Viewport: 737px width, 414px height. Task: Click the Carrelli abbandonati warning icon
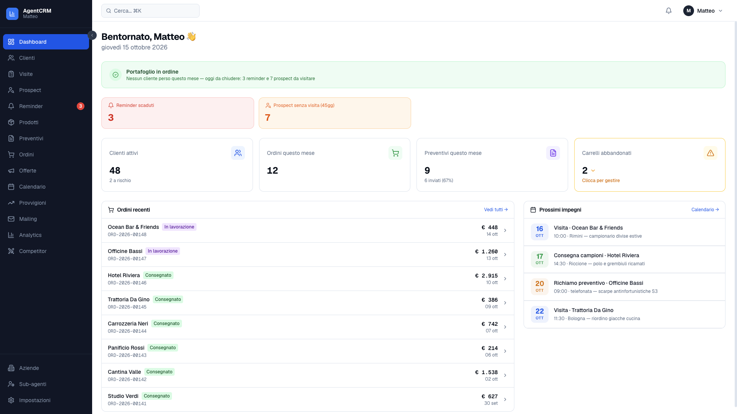[x=711, y=153]
